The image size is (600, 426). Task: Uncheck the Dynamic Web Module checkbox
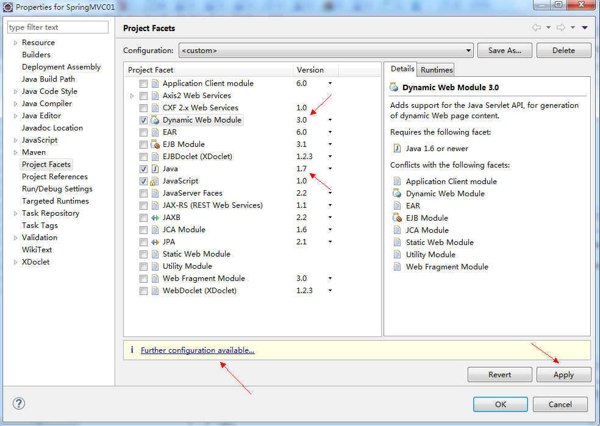143,120
